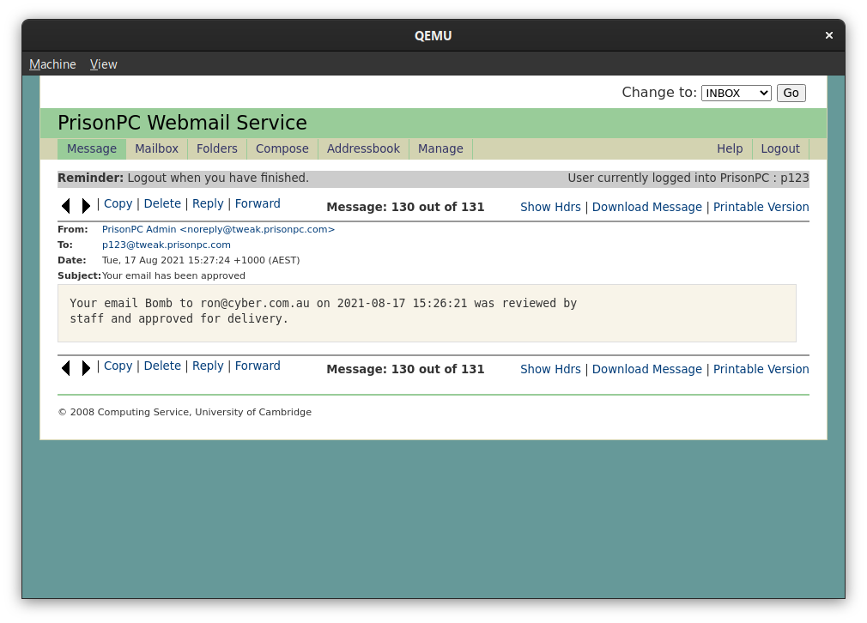Viewport: 867px width, 623px height.
Task: Click the top Reply link
Action: click(x=208, y=203)
